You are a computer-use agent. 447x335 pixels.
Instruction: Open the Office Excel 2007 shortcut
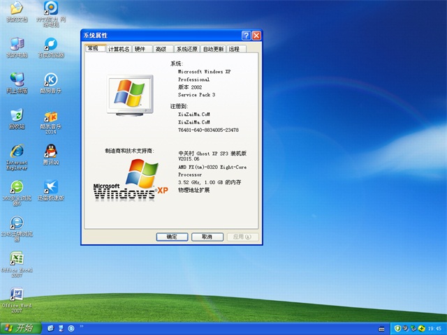16,260
